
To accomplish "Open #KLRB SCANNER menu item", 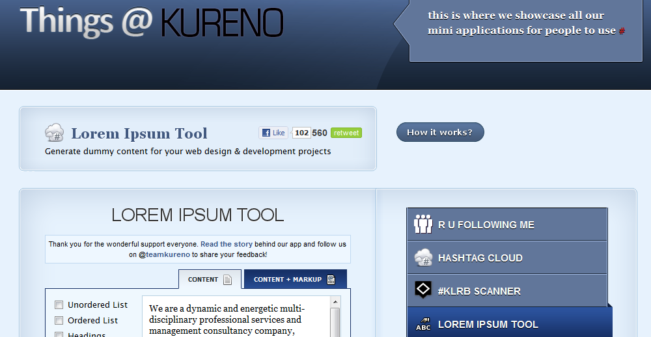I will (507, 291).
